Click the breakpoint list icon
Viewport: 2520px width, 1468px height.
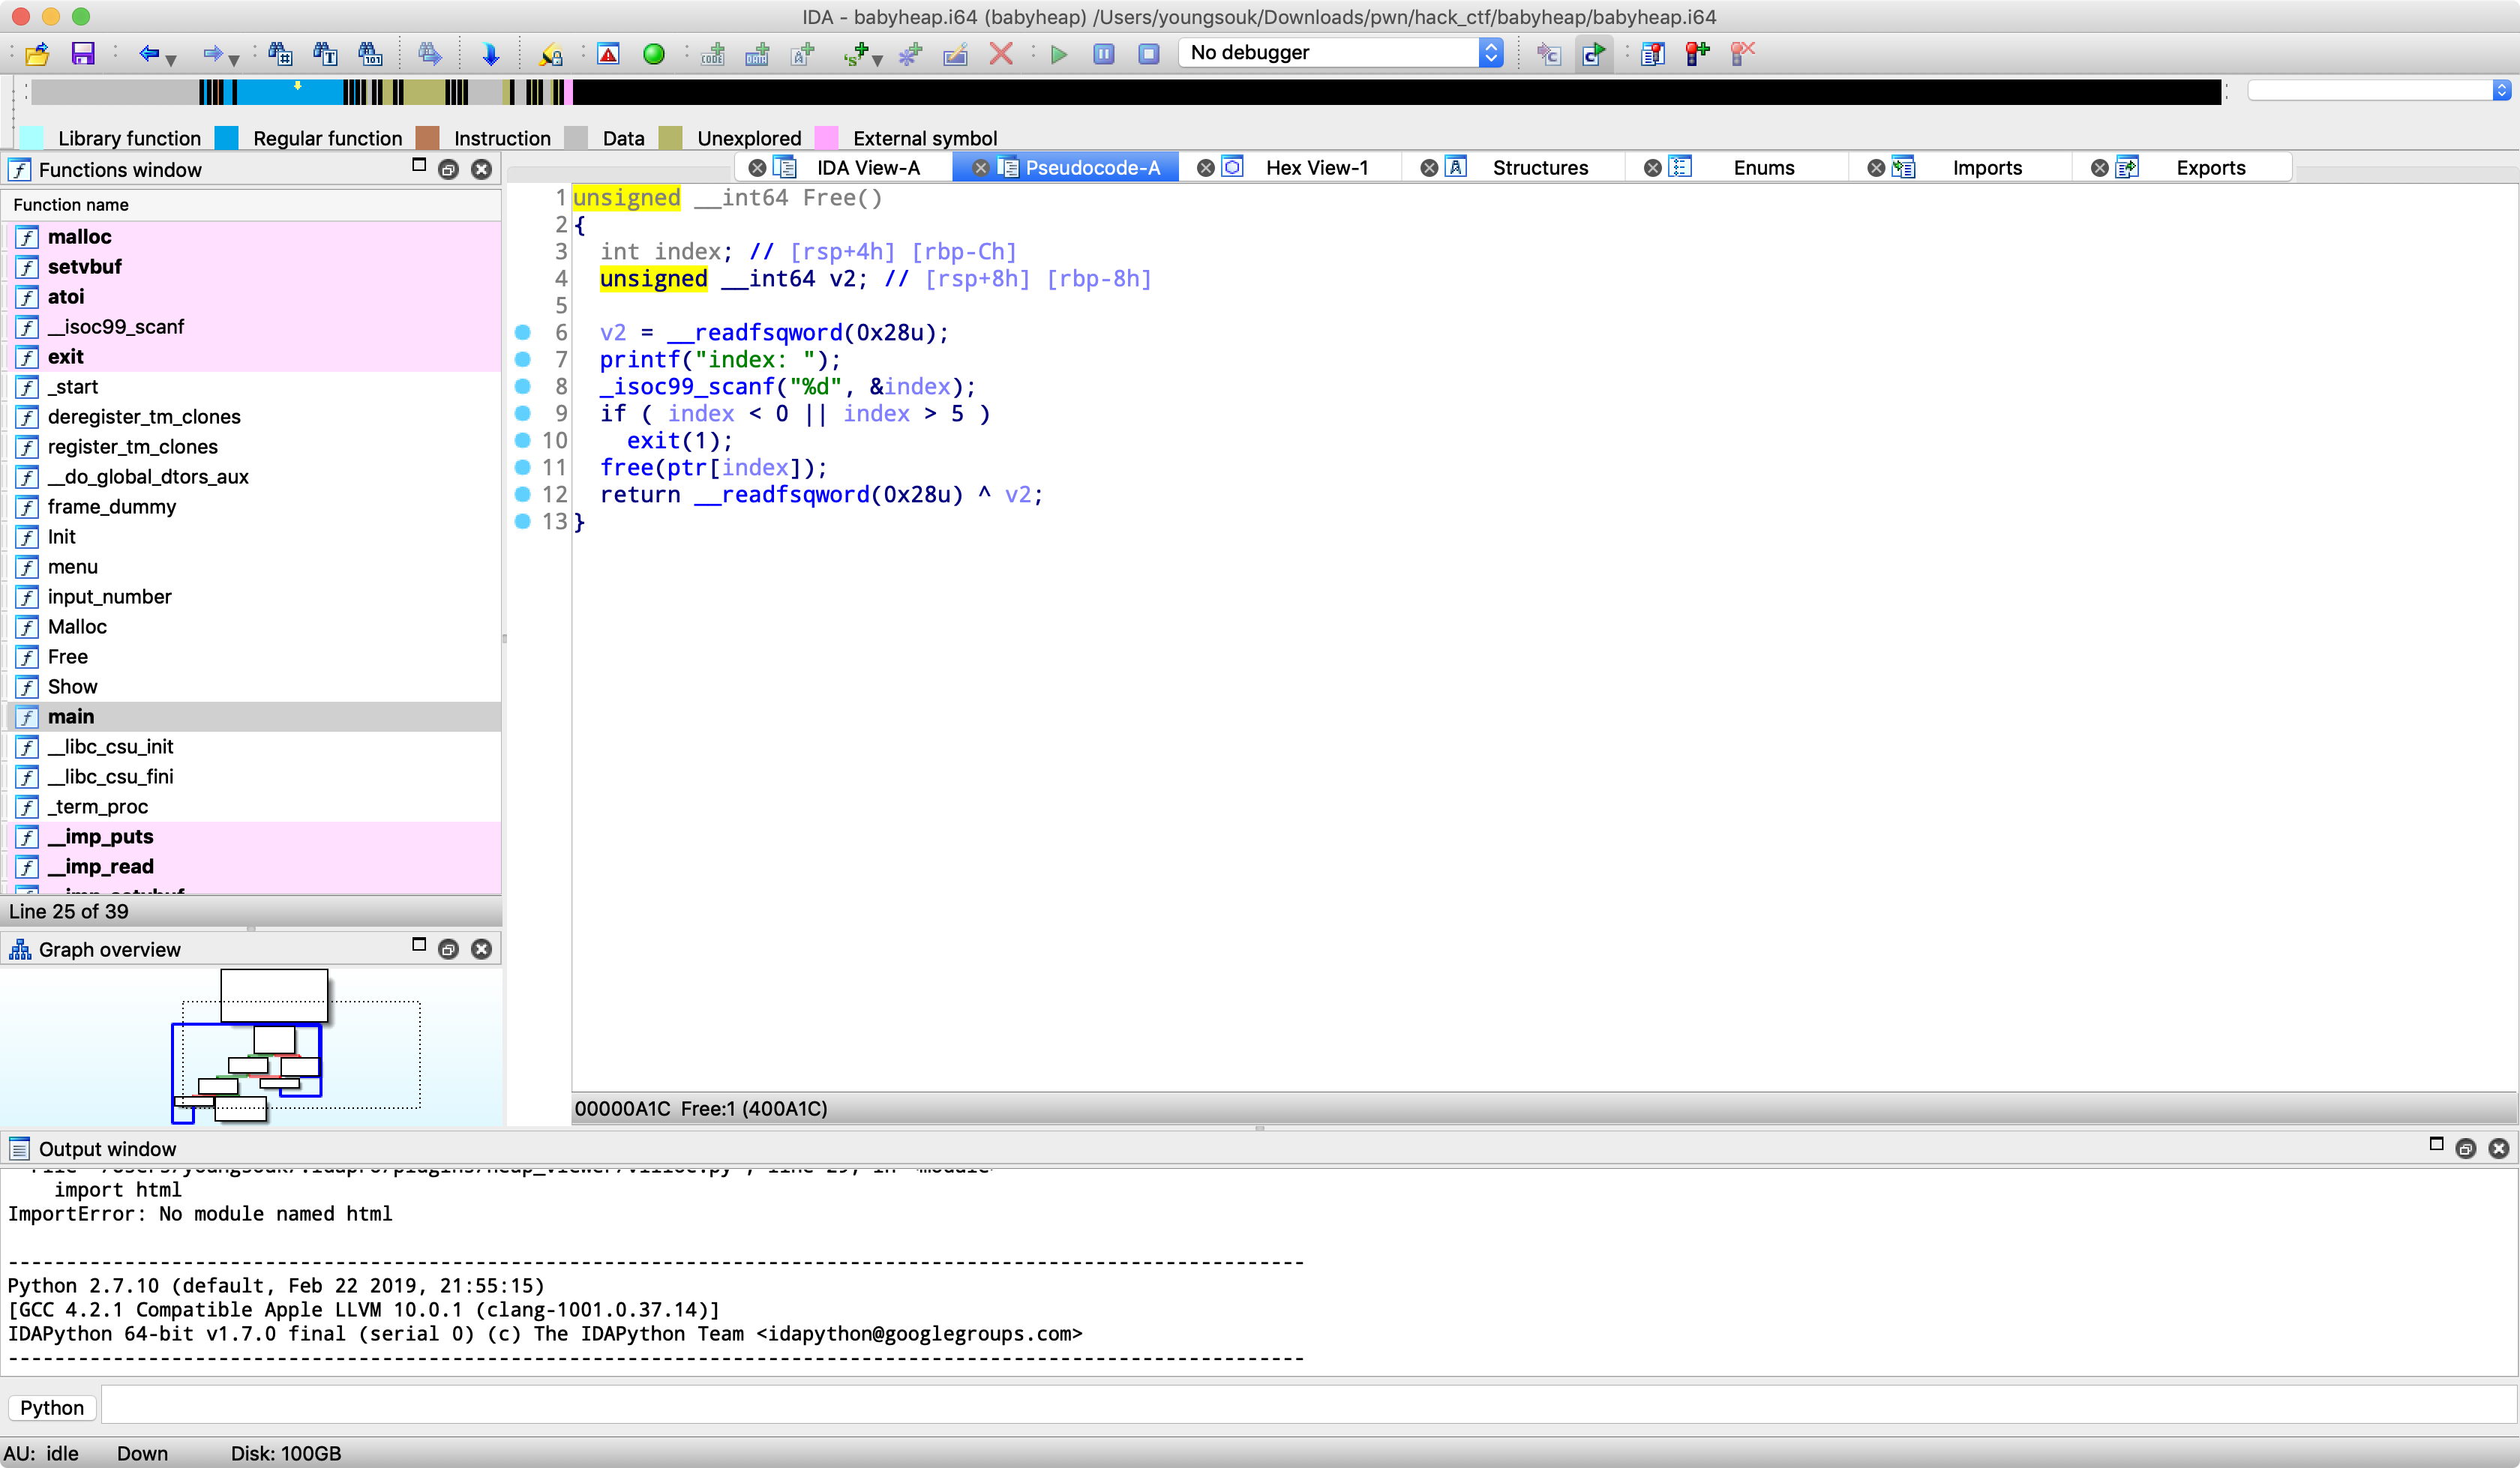click(1652, 53)
